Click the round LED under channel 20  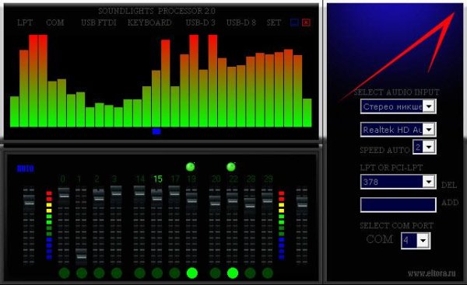tap(215, 273)
